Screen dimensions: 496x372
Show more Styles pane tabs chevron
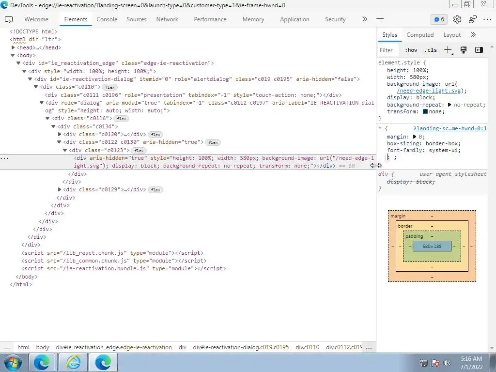tap(473, 34)
